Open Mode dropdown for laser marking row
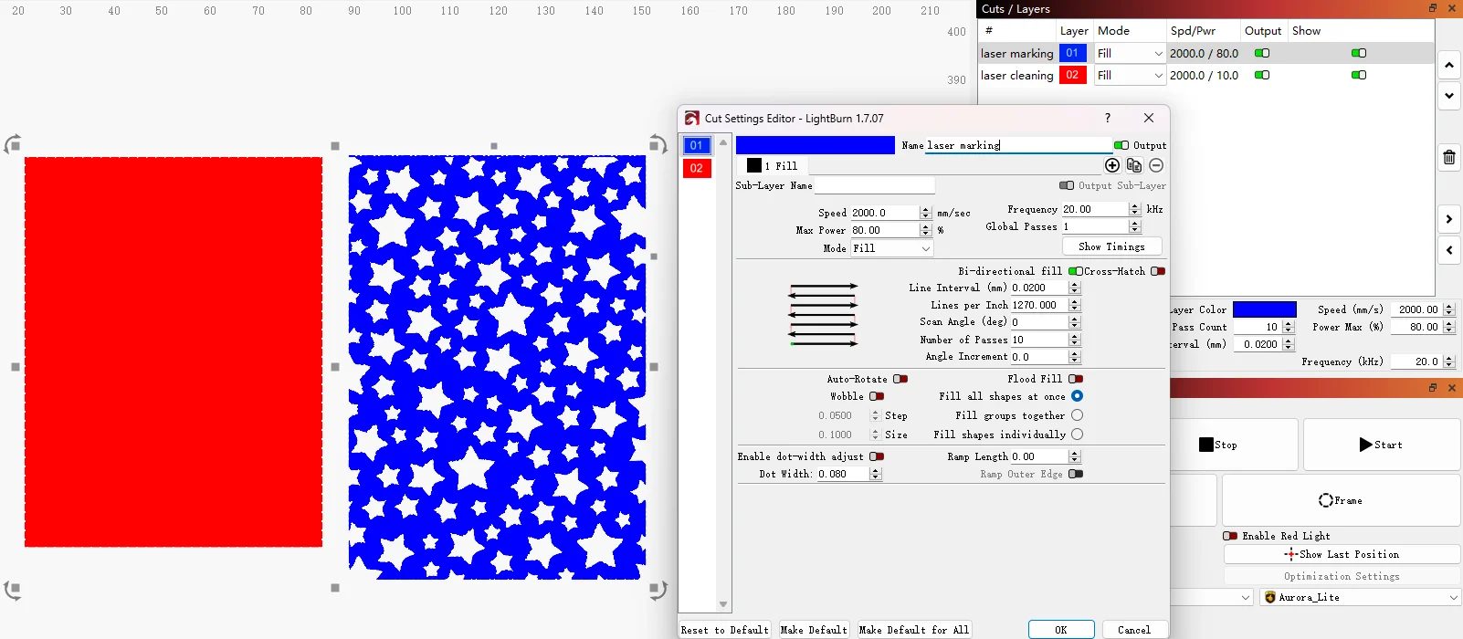Screen dimensions: 1463x639 point(1130,53)
